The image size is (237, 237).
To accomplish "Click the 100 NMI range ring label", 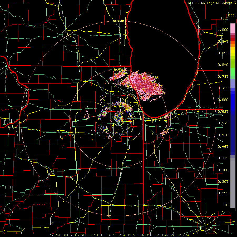I will pyautogui.click(x=118, y=21).
